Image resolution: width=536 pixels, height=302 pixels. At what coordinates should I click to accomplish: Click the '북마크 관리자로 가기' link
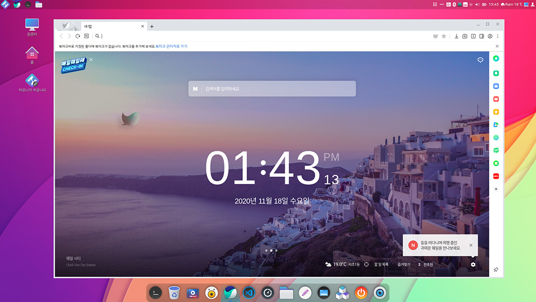[172, 46]
